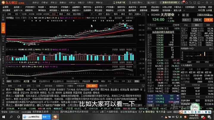The height and width of the screenshot is (120, 214).
Task: Expand the 板块监测 dropdown
Action: point(54,7)
